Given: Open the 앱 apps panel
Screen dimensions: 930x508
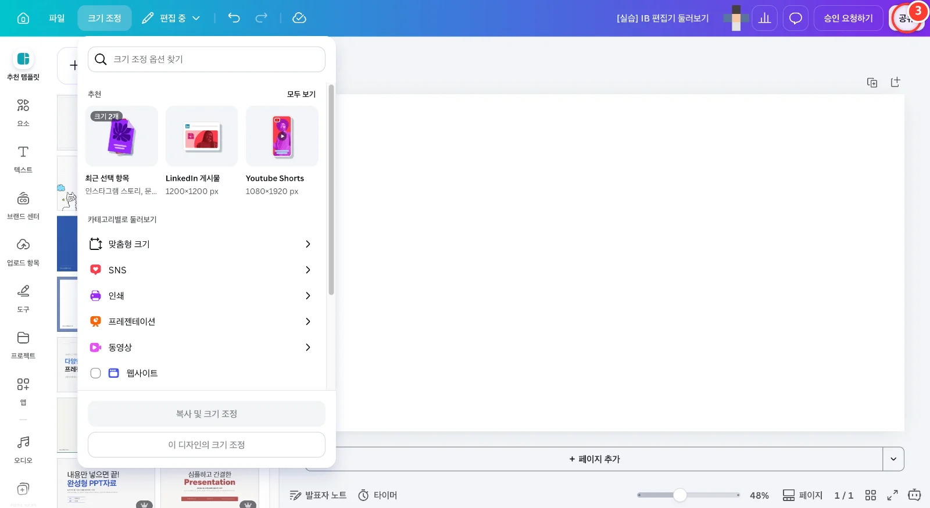Looking at the screenshot, I should (23, 391).
